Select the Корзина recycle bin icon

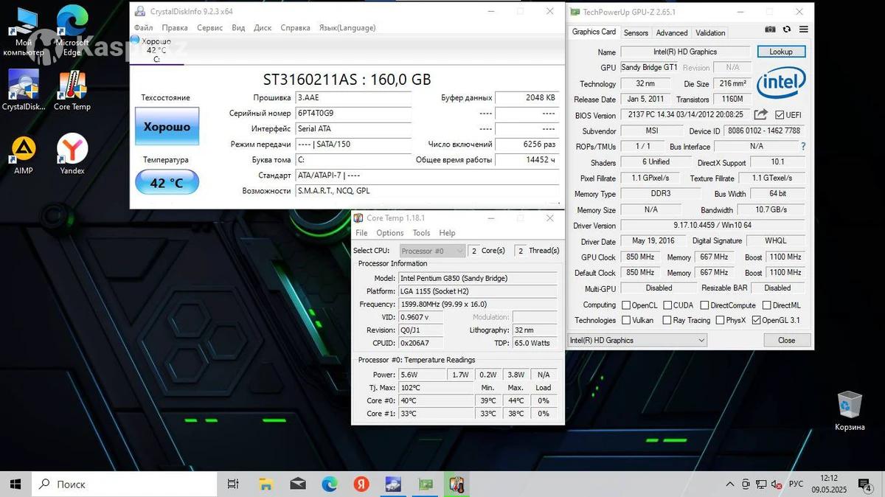850,411
